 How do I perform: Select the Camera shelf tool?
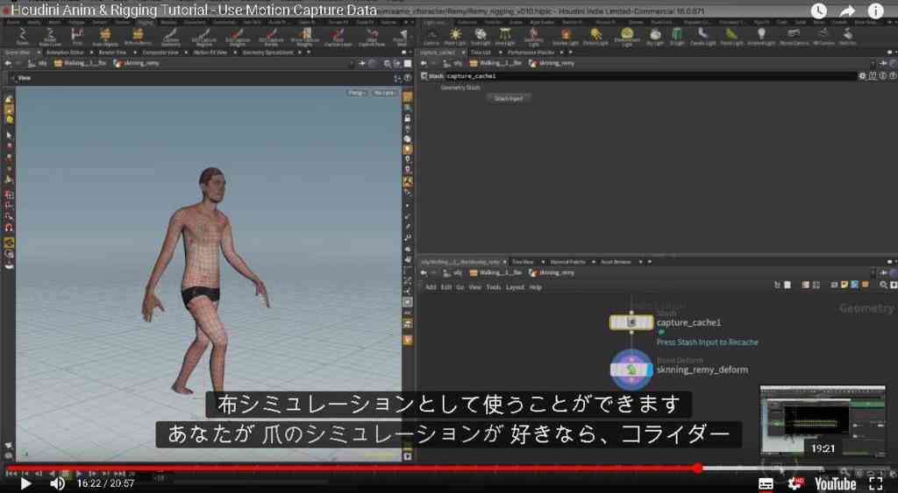[431, 37]
